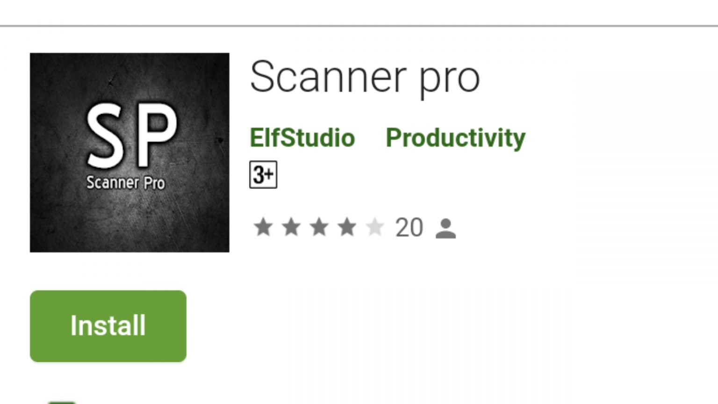
Task: Click the gray divider line at top
Action: [359, 26]
